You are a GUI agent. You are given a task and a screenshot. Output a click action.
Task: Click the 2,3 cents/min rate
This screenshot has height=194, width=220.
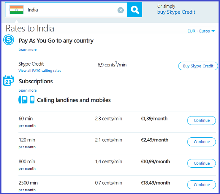point(109,119)
